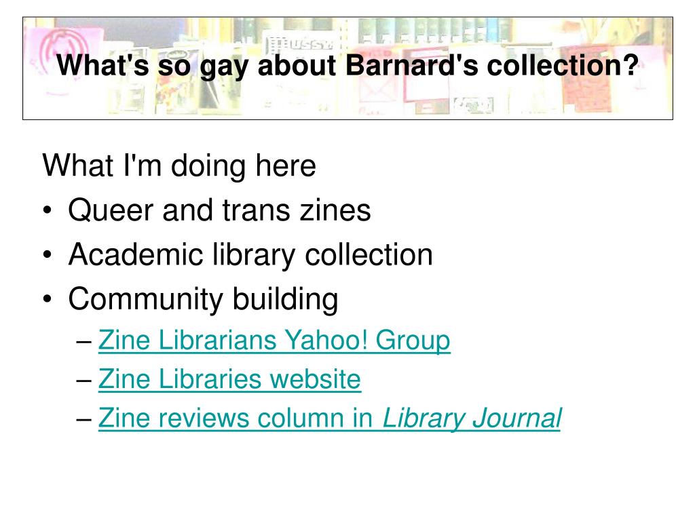Screen dimensions: 695x521
Task: Select the 'What I'm doing here' heading
Action: point(179,166)
